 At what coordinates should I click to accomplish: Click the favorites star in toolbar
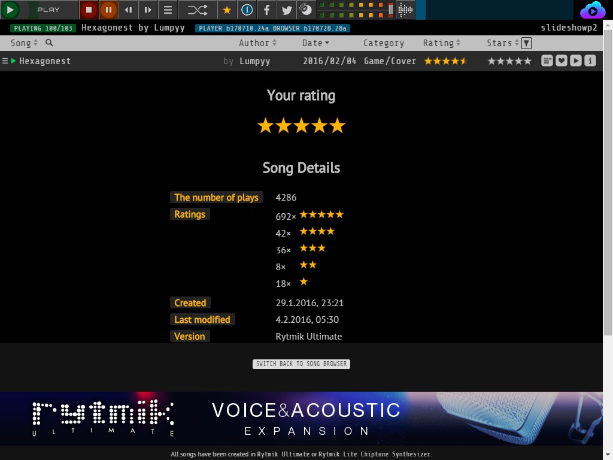click(x=227, y=10)
